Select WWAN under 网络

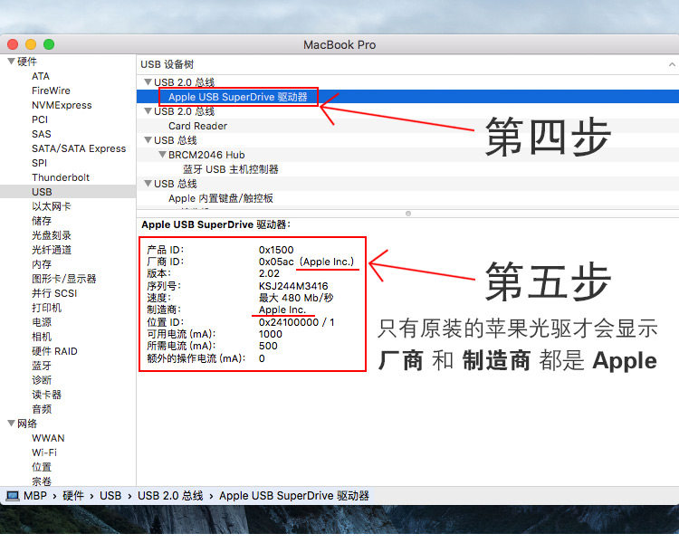pyautogui.click(x=48, y=438)
